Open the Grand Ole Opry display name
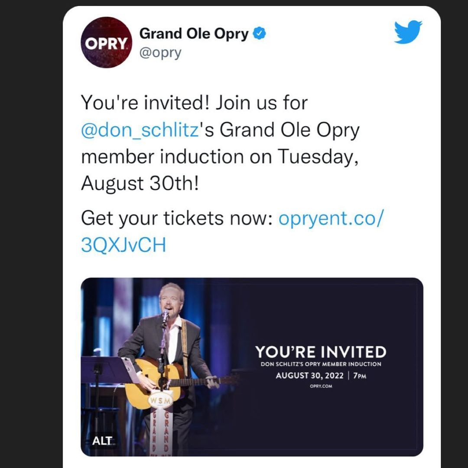468x468 pixels. [x=194, y=34]
